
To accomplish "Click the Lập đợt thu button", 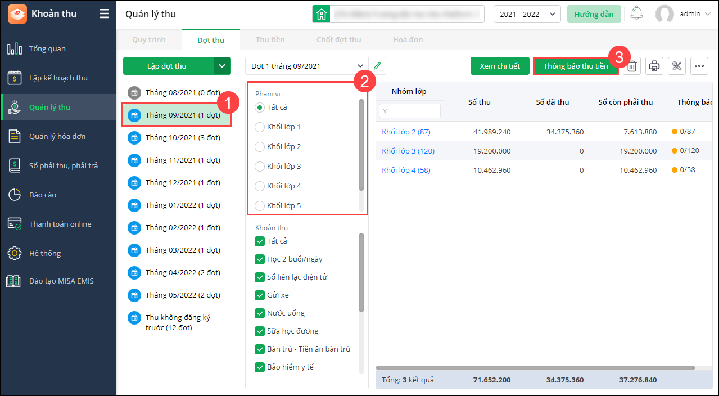I will coord(168,66).
